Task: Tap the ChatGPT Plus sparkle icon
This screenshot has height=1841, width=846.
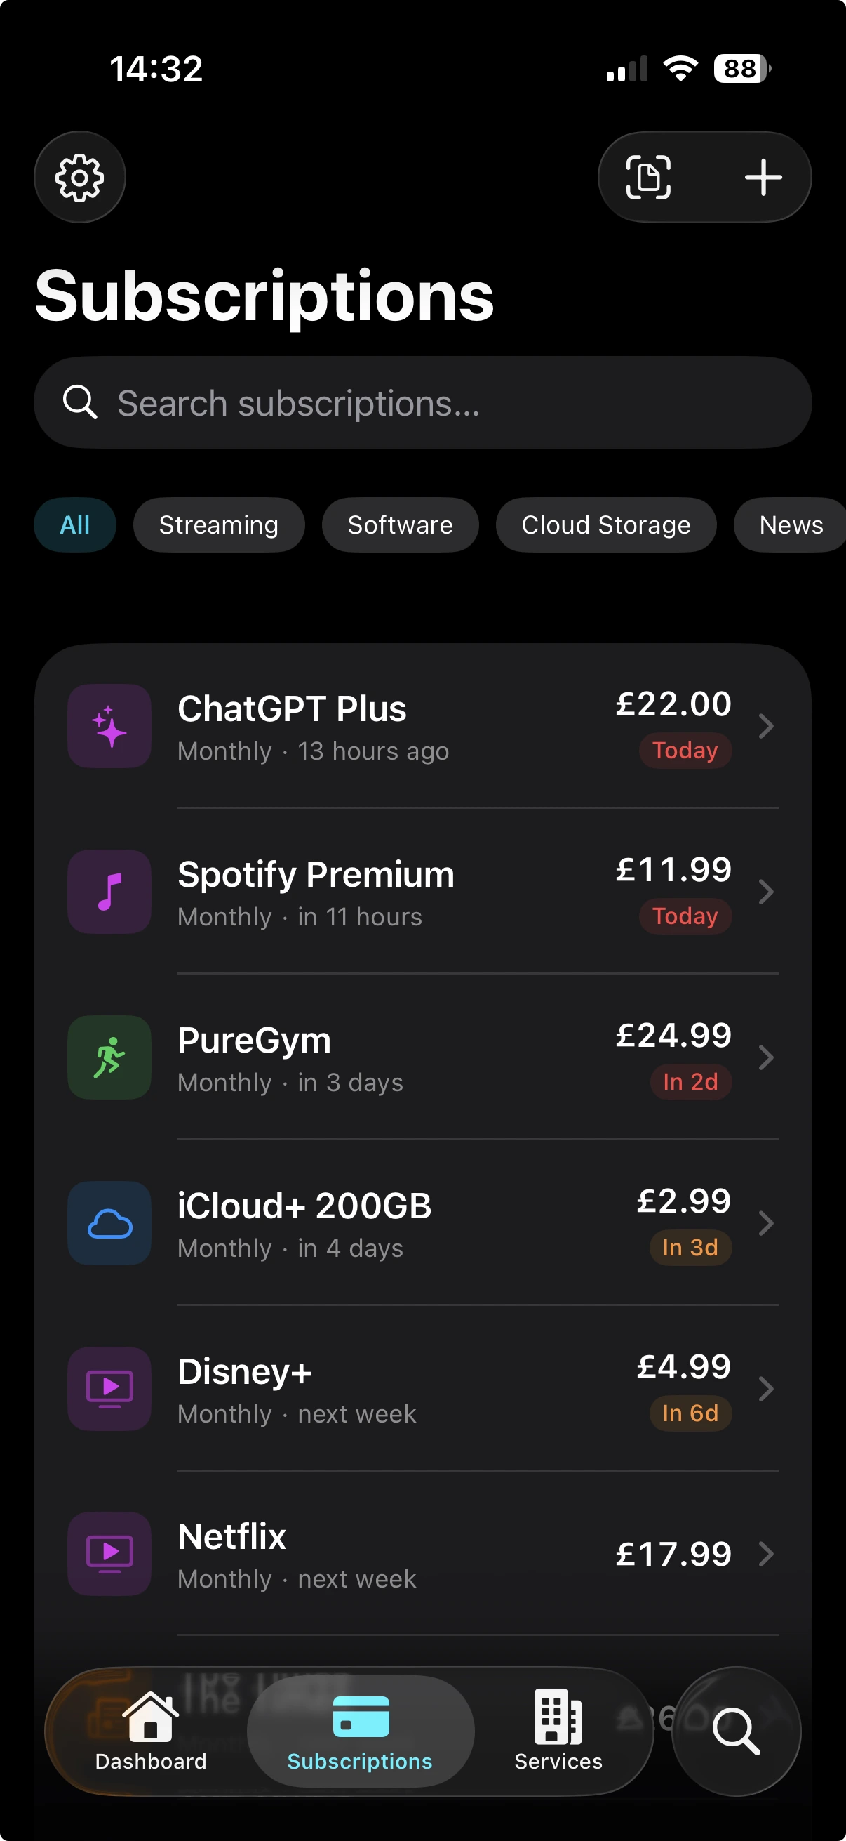Action: coord(109,726)
